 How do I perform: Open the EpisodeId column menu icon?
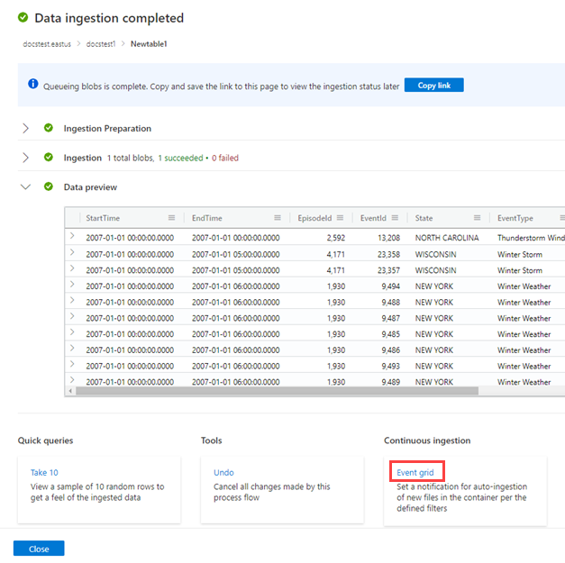click(x=339, y=218)
